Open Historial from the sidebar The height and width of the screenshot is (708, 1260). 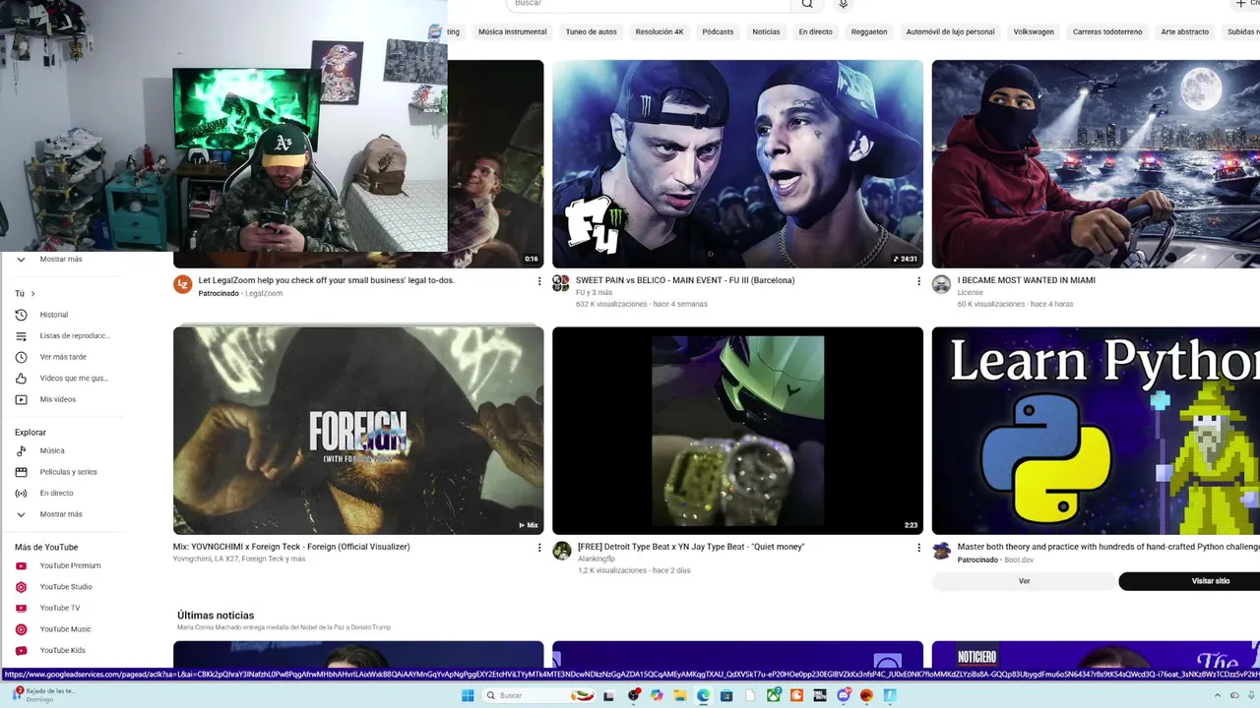[x=54, y=315]
